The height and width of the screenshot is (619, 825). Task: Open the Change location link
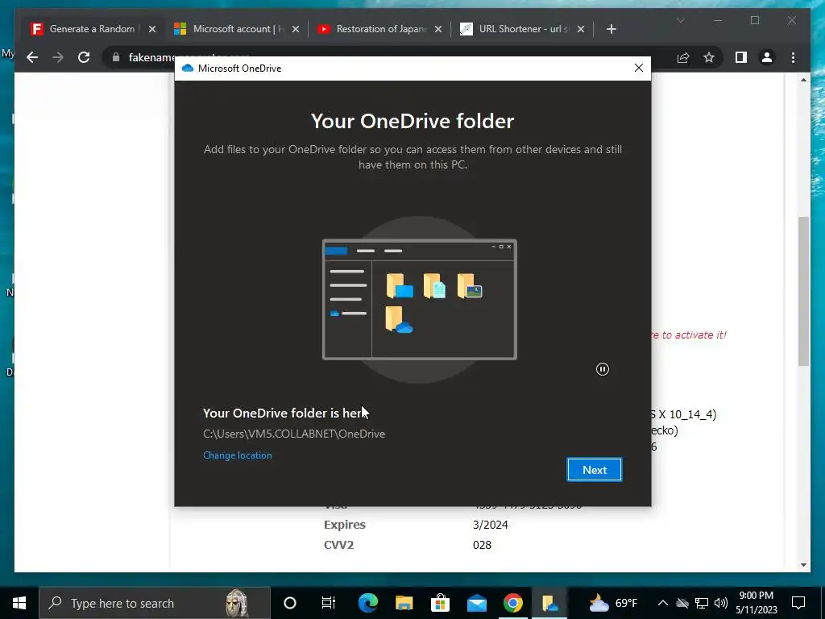238,455
